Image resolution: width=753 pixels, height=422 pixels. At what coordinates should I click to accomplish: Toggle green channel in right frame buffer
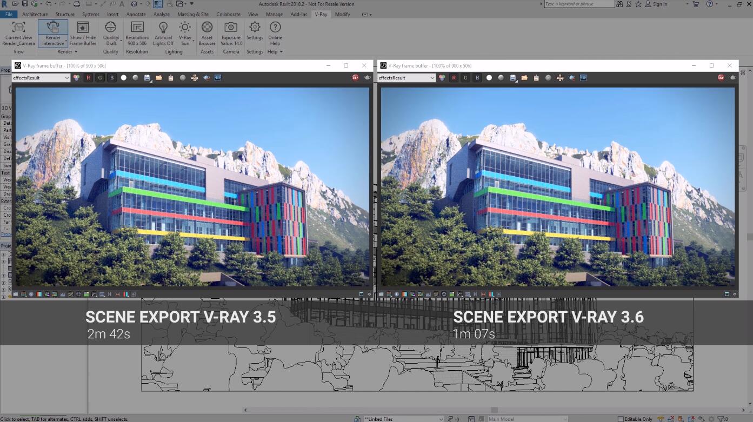pyautogui.click(x=465, y=78)
